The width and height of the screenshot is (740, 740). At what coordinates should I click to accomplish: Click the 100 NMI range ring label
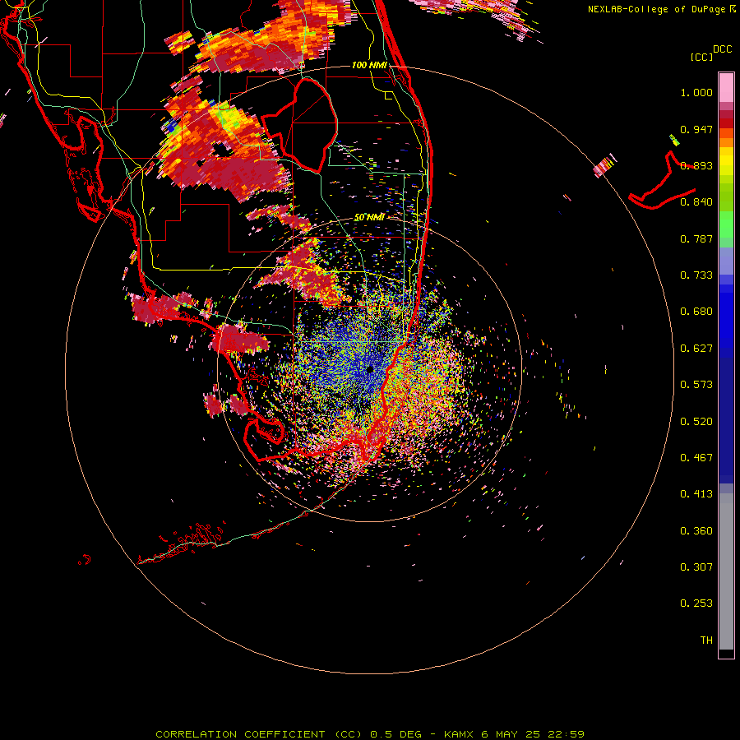[x=369, y=65]
